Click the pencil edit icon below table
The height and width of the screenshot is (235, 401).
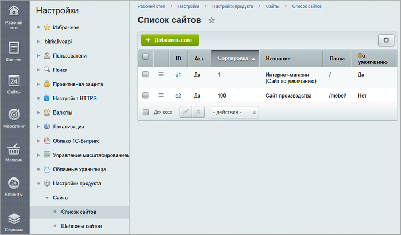click(186, 112)
